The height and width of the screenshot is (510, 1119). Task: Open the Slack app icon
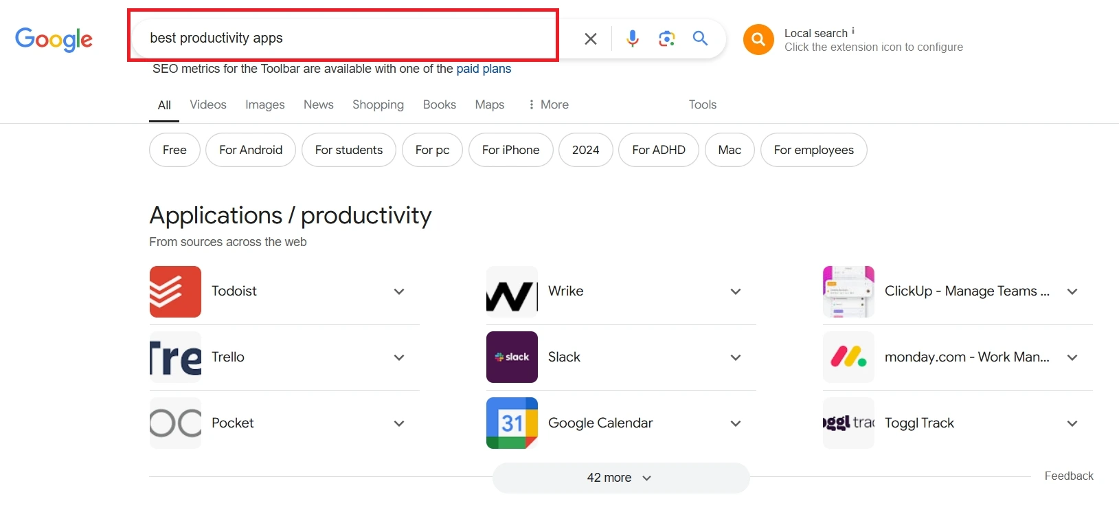click(x=512, y=357)
